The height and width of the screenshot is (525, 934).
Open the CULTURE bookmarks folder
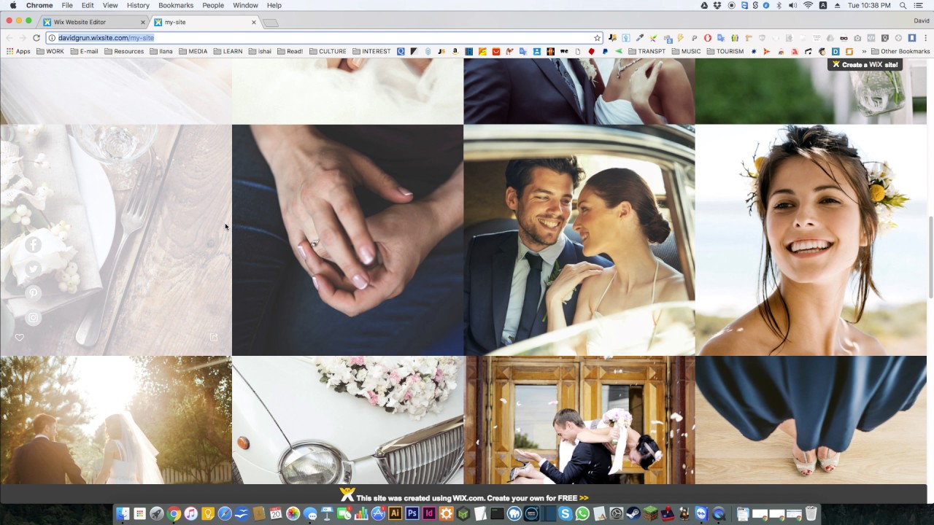(328, 52)
